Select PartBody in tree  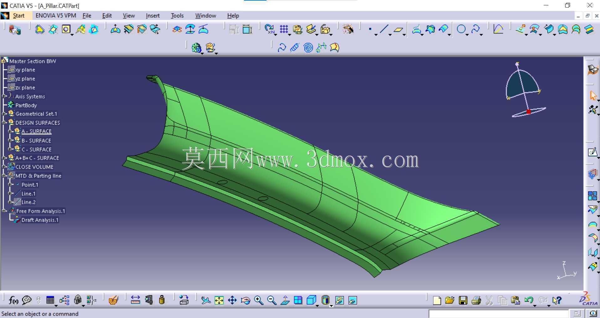tap(26, 105)
